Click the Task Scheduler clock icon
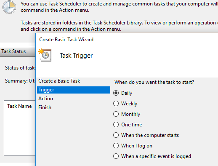This screenshot has height=166, width=218. pos(9,7)
